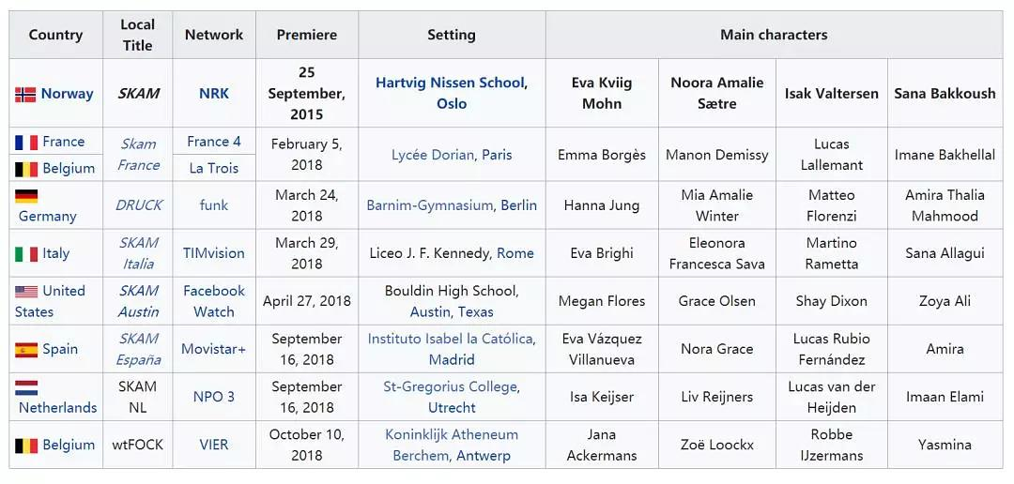1014x484 pixels.
Task: Click the Main characters column header
Action: [x=774, y=35]
